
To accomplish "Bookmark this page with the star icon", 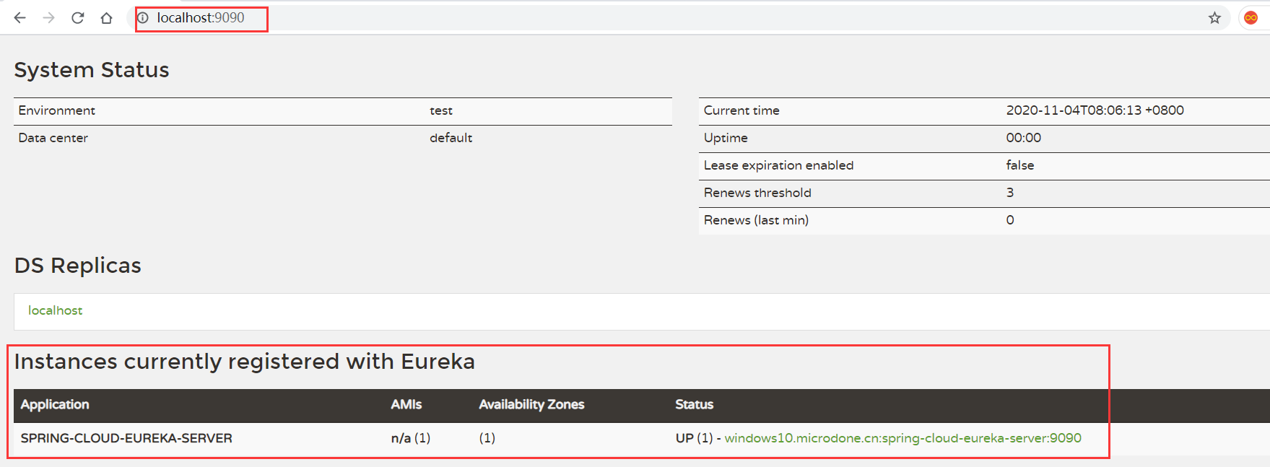I will tap(1214, 18).
